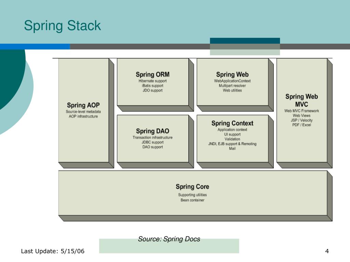350x262 pixels.
Task: Click the slide number 4
Action: [327, 251]
